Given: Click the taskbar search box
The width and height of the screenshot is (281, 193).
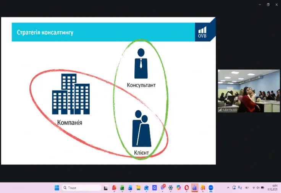Looking at the screenshot, I should coord(81,188).
